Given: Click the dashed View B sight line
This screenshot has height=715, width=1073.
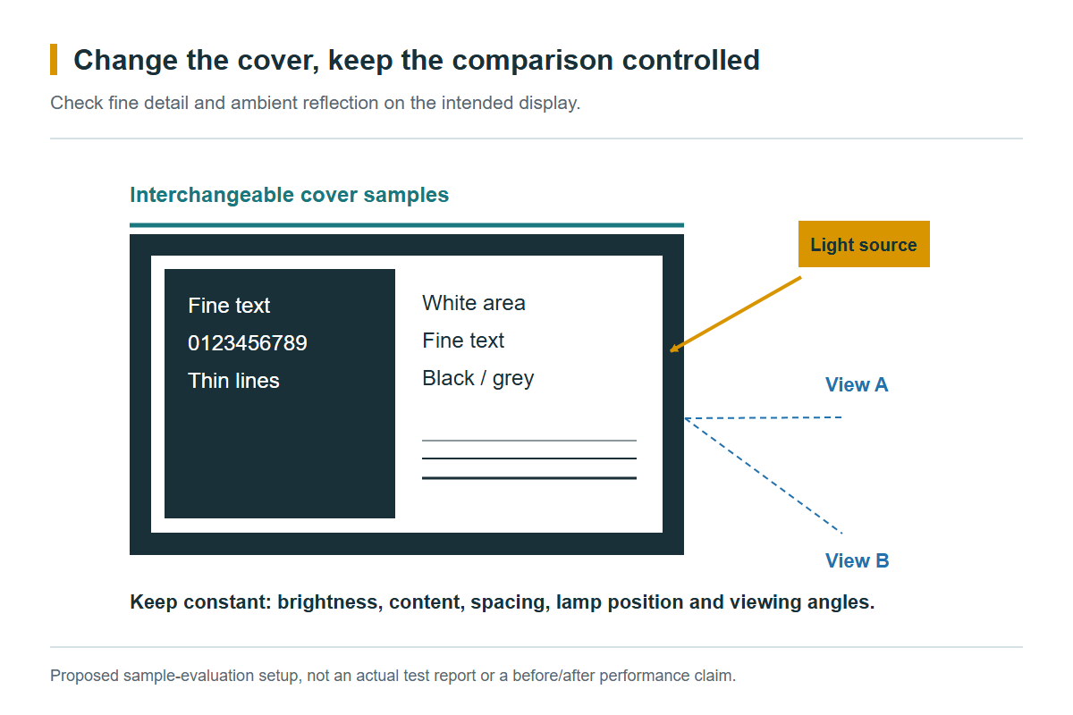Looking at the screenshot, I should click(x=764, y=475).
